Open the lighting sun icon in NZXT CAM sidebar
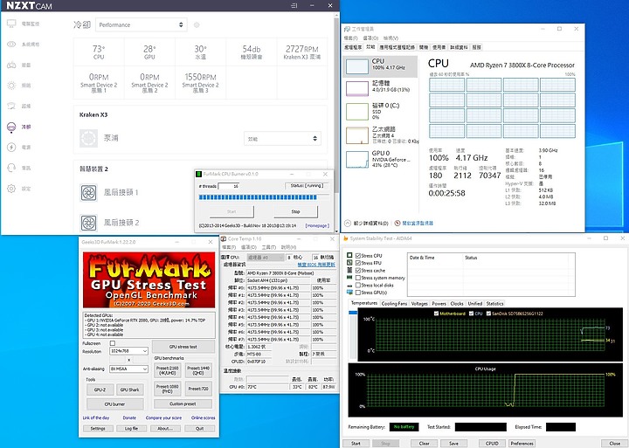 point(11,86)
